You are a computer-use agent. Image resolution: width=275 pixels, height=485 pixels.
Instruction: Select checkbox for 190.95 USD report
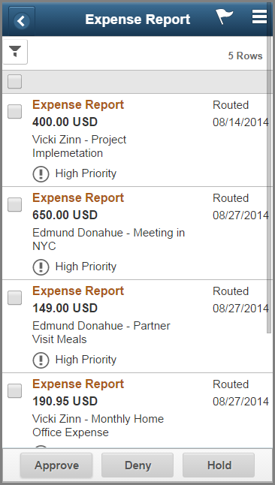[x=14, y=391]
